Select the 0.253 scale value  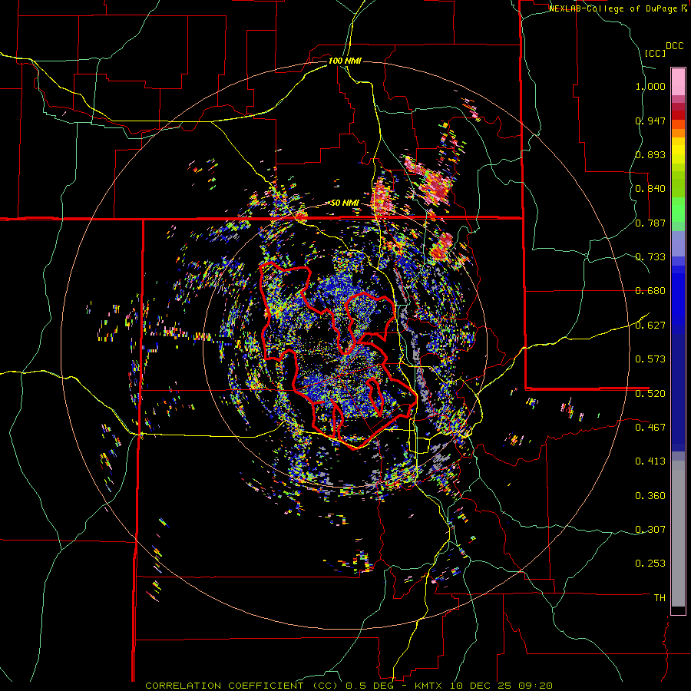[650, 564]
